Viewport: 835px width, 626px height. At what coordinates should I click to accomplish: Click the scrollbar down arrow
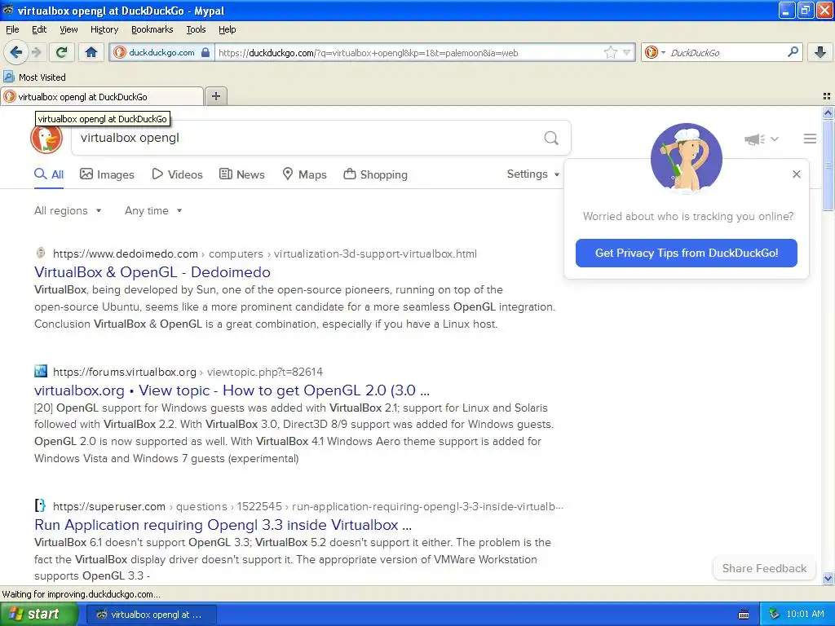click(x=828, y=578)
